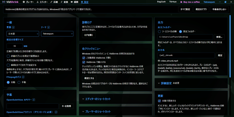Screen dimensions: 234x117
Task: Click the キーを取得 button
Action: click(x=66, y=106)
